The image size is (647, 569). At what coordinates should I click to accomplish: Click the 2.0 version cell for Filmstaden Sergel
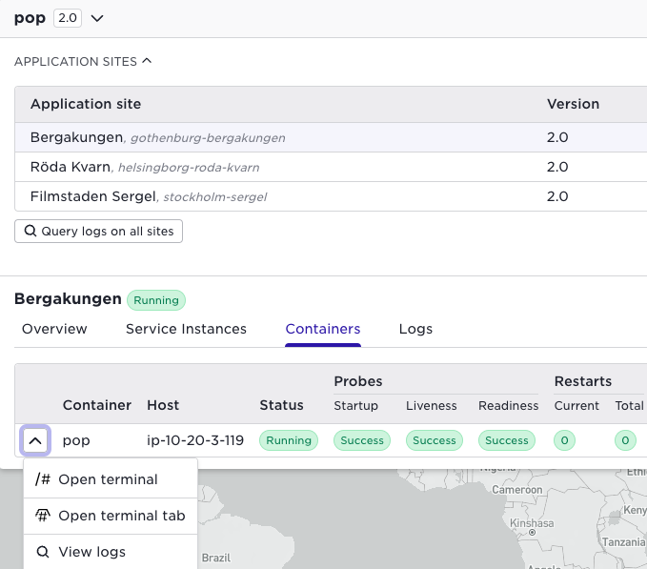click(x=557, y=196)
